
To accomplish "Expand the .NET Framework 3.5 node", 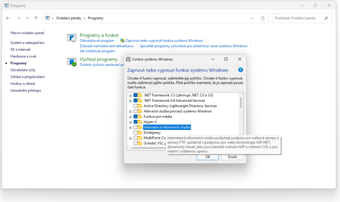I will (130, 96).
